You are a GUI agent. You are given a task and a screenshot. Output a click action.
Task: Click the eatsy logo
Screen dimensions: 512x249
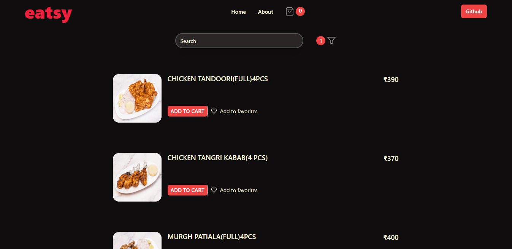click(x=48, y=14)
